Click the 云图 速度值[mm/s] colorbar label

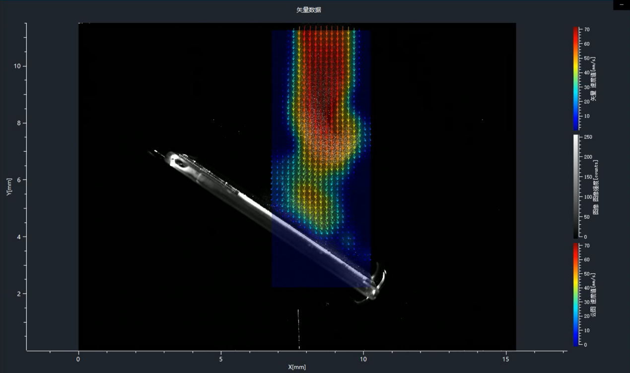(x=594, y=293)
